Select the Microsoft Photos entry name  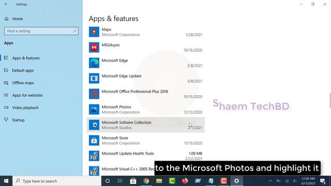116,107
